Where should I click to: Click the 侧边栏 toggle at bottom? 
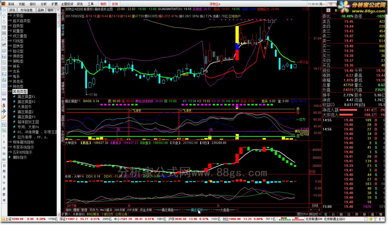(315, 214)
